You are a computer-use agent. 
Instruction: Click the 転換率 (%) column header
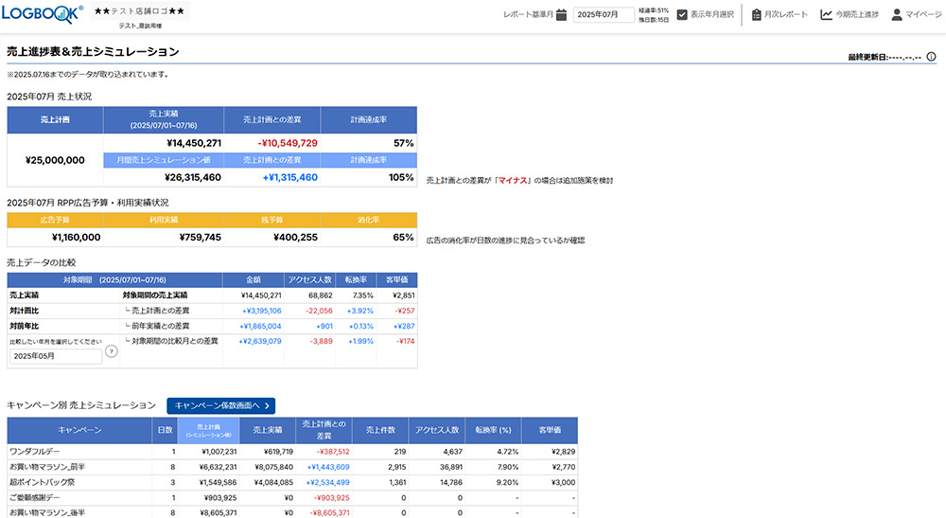tap(493, 430)
